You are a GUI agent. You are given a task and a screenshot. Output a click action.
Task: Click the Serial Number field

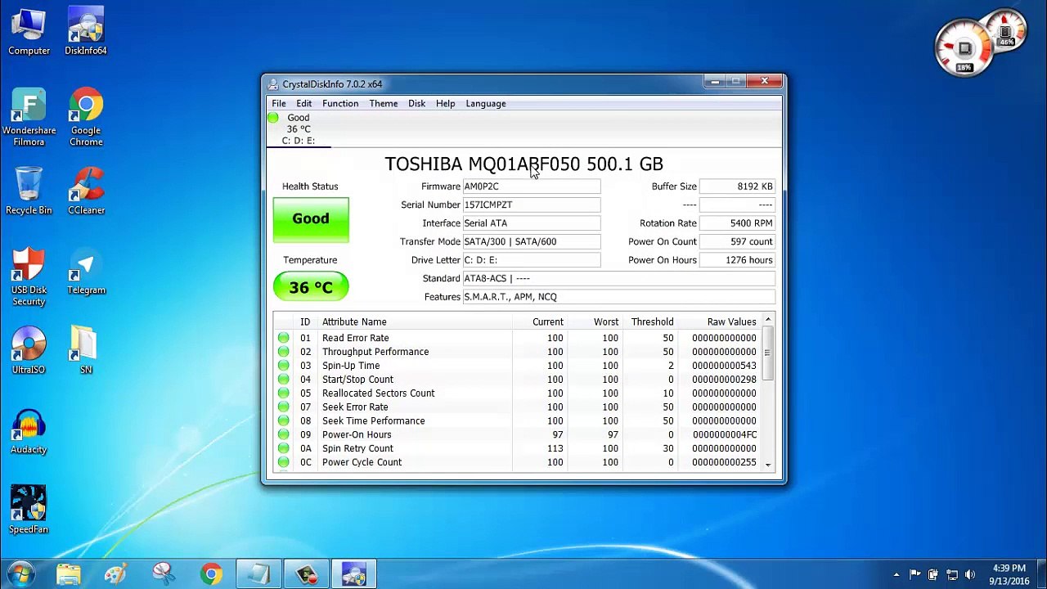(532, 205)
